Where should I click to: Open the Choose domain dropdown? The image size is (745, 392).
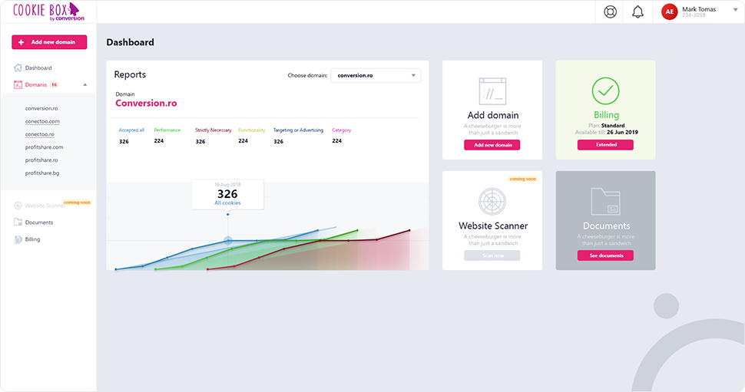376,75
